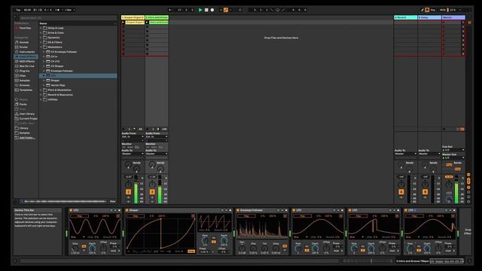Open the Master Out dropdown

453,157
